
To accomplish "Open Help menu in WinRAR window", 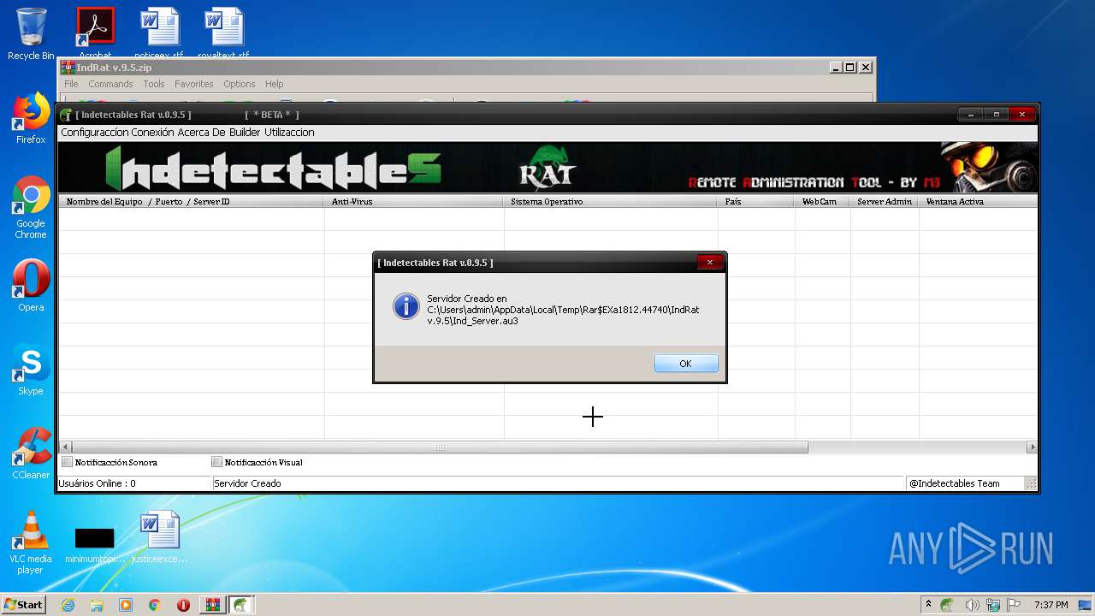I will (x=274, y=84).
